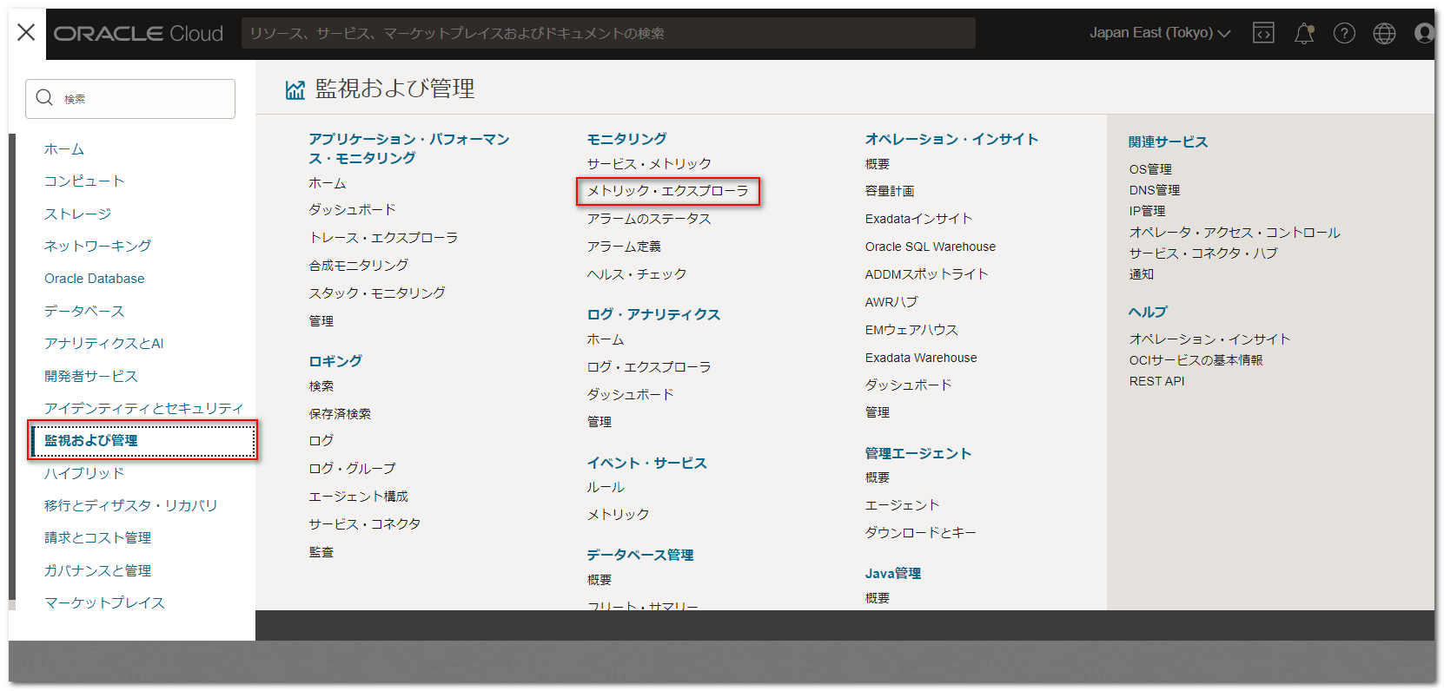
Task: Click the Oracle Cloud logo
Action: click(x=139, y=33)
